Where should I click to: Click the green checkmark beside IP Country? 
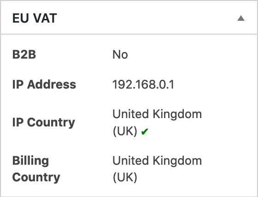(x=145, y=131)
